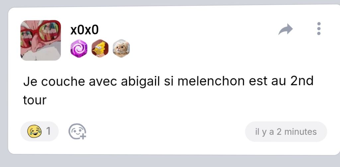
Task: Share the post using the arrow icon
Action: 286,29
